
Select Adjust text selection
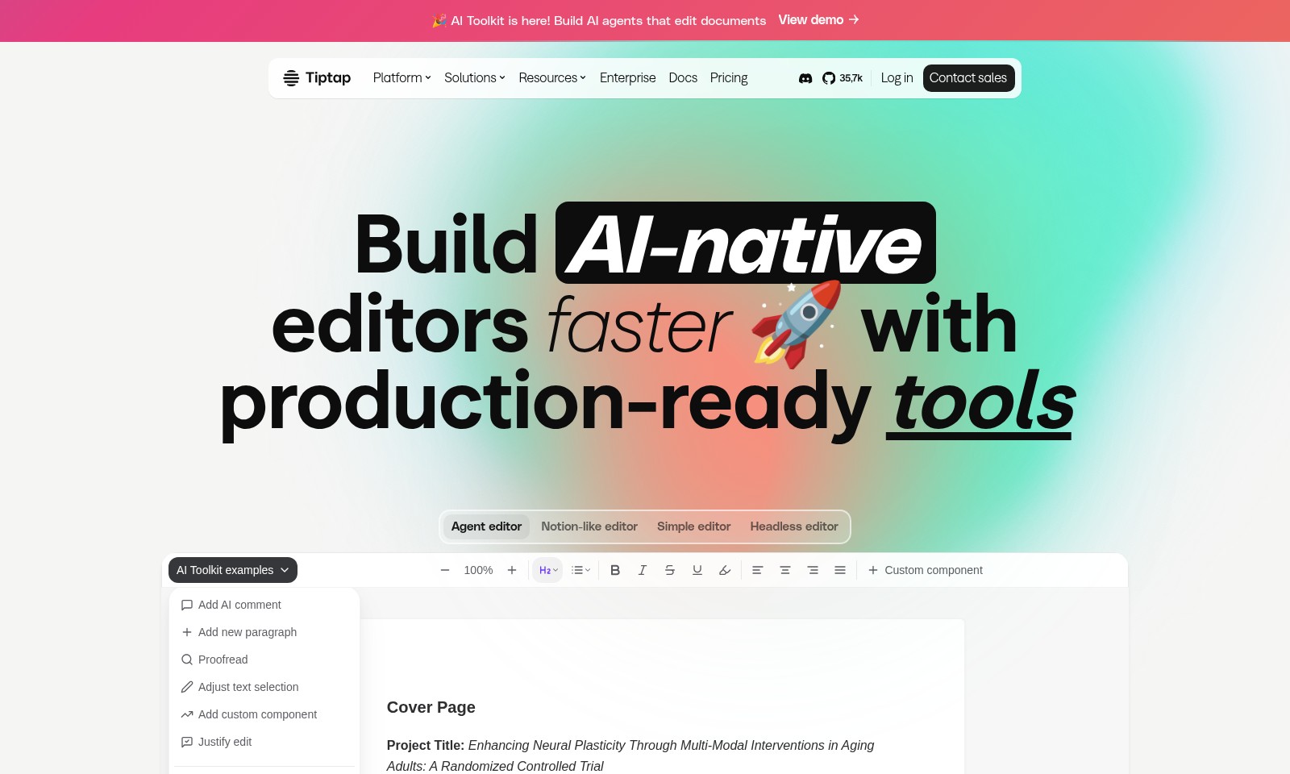click(x=264, y=687)
